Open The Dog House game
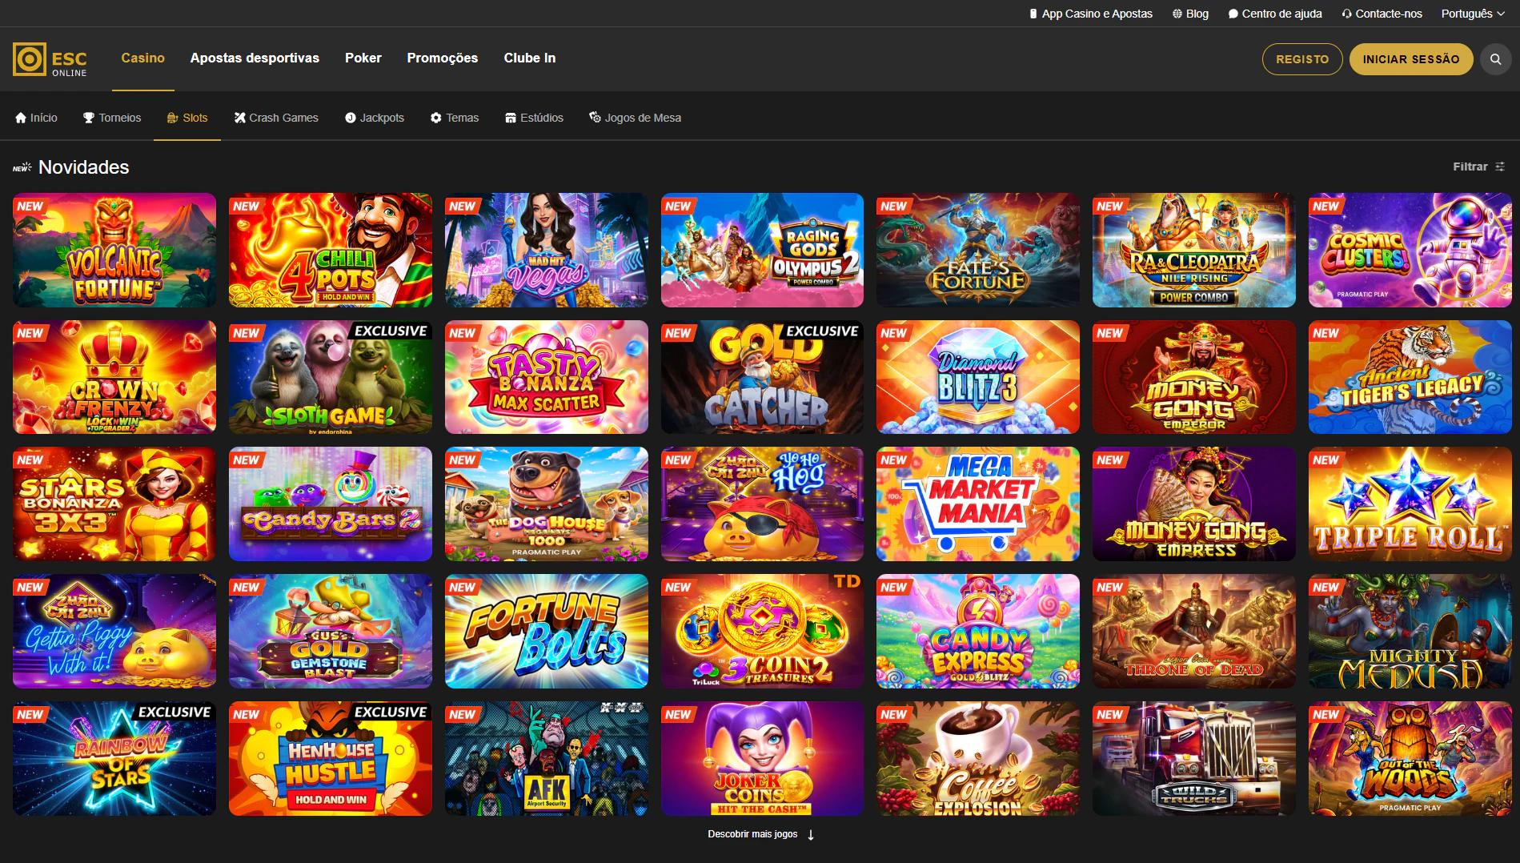Screen dimensions: 1520x863 [x=547, y=504]
